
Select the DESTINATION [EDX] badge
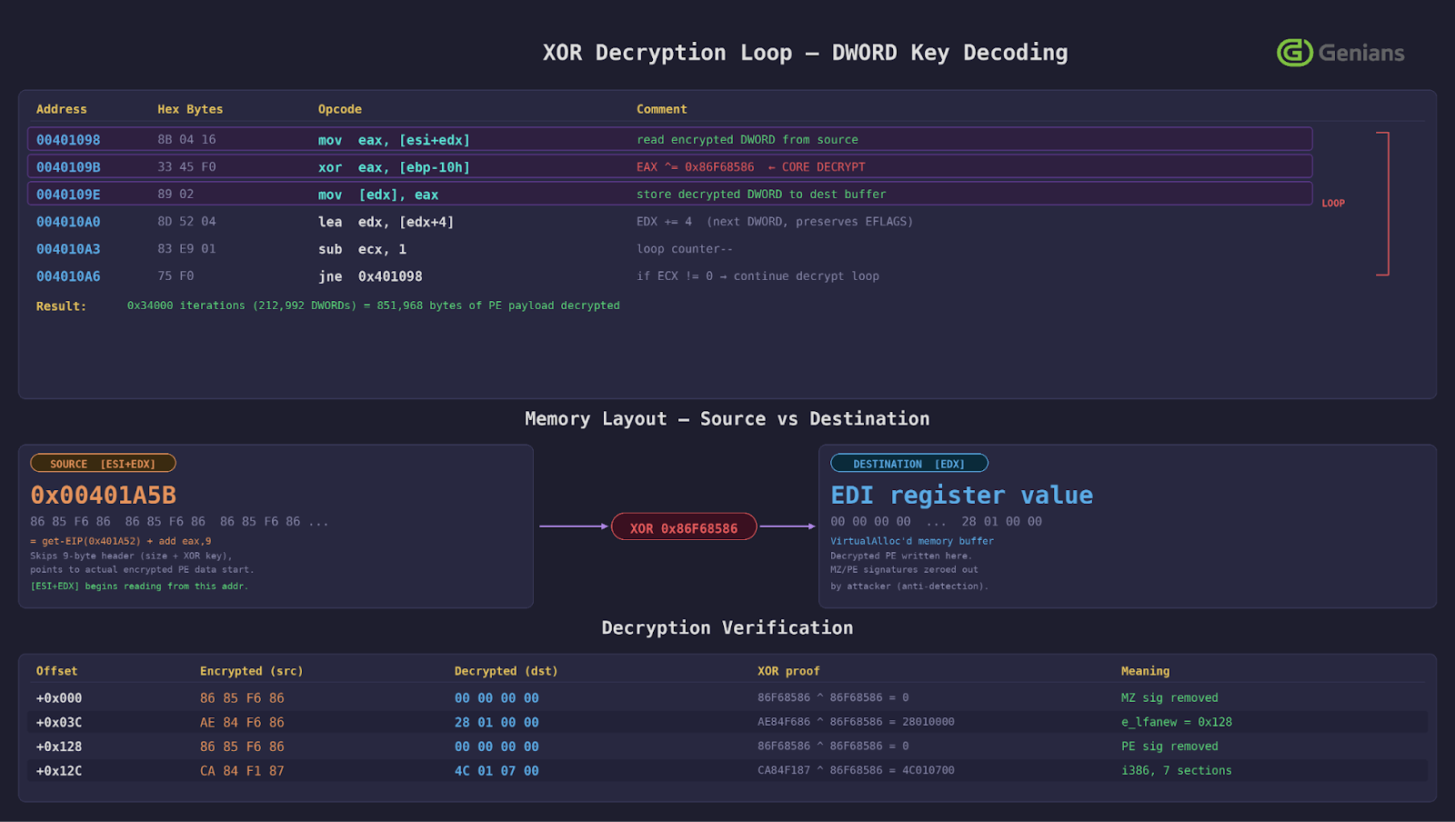(x=908, y=463)
